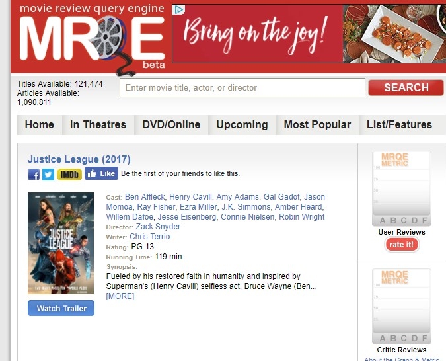Click the User Reviews label
The height and width of the screenshot is (361, 446).
coord(401,232)
